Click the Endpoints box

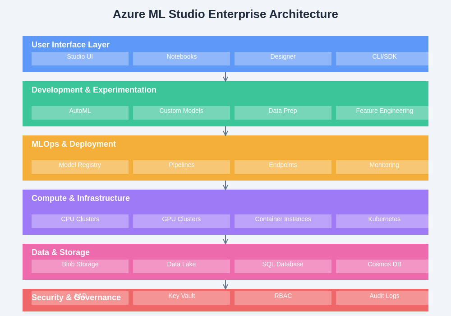[x=283, y=167]
